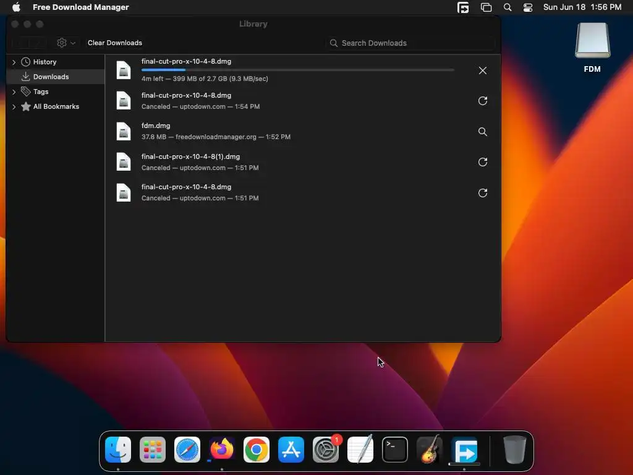Show fdm.dmg in Finder via magnifier icon
Viewport: 633px width, 475px height.
pos(482,132)
